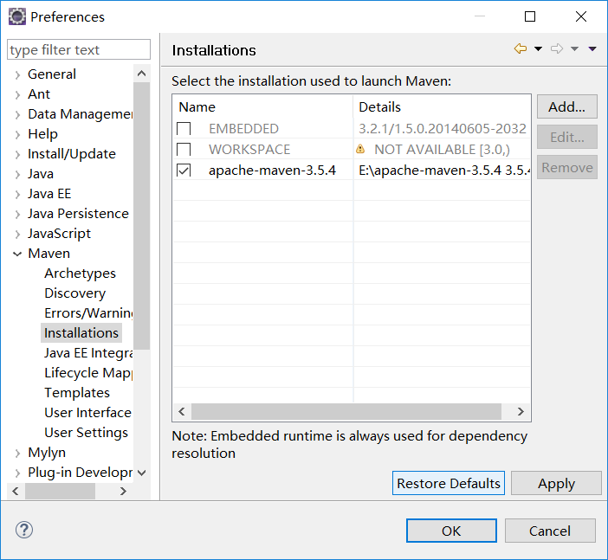Open the forward history dropdown arrow
Viewport: 608px width, 560px height.
(x=574, y=48)
